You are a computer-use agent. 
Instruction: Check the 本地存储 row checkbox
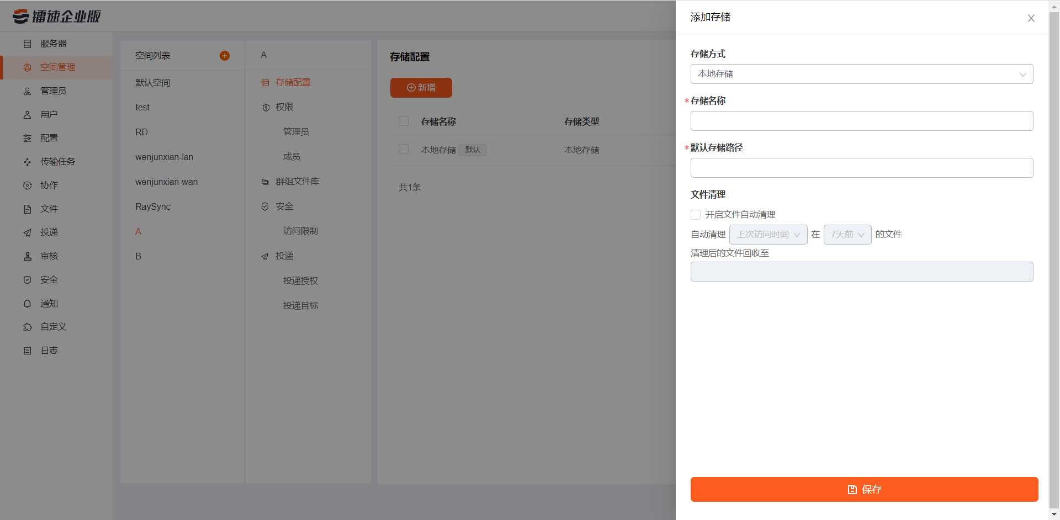click(x=404, y=149)
